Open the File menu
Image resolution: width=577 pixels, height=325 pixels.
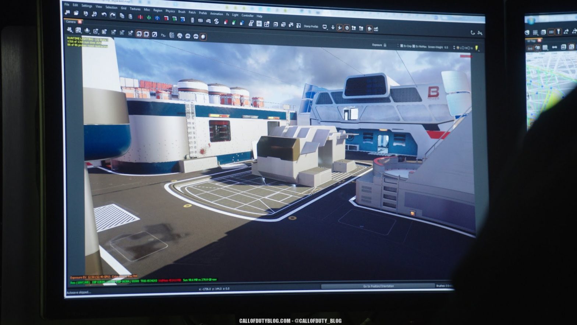coord(67,4)
